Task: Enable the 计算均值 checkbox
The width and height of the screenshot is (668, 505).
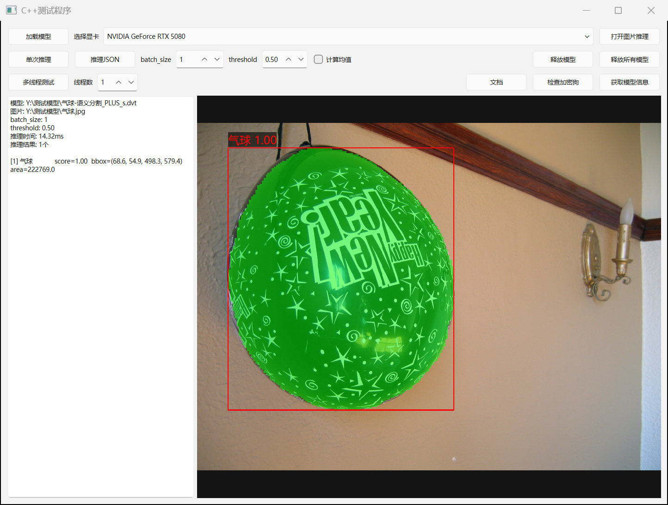Action: 318,59
